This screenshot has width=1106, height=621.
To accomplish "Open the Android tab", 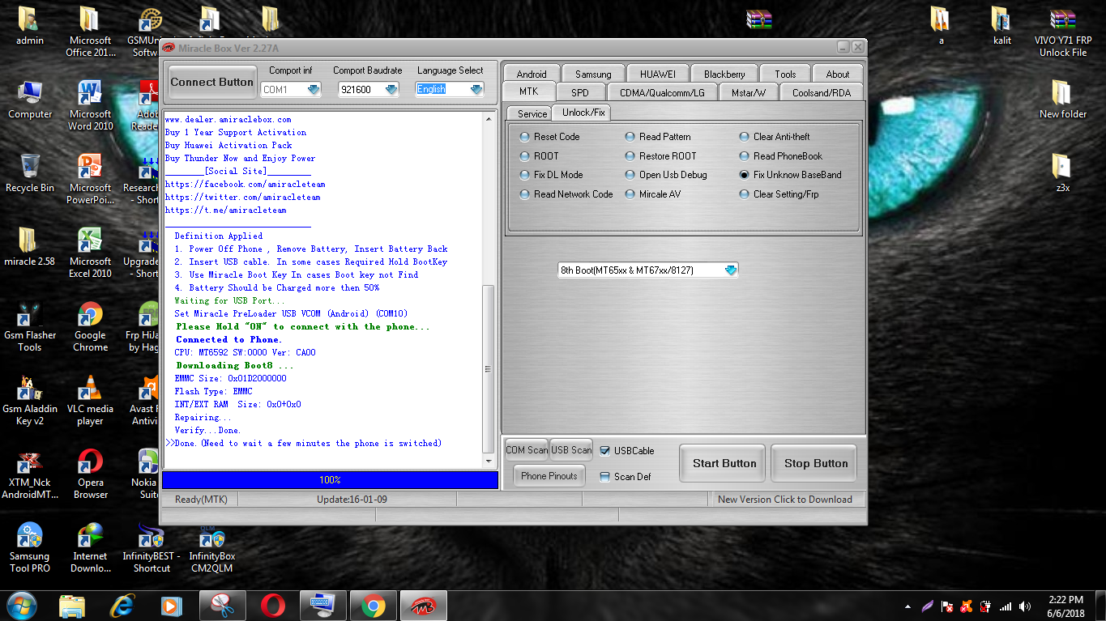I will 532,74.
